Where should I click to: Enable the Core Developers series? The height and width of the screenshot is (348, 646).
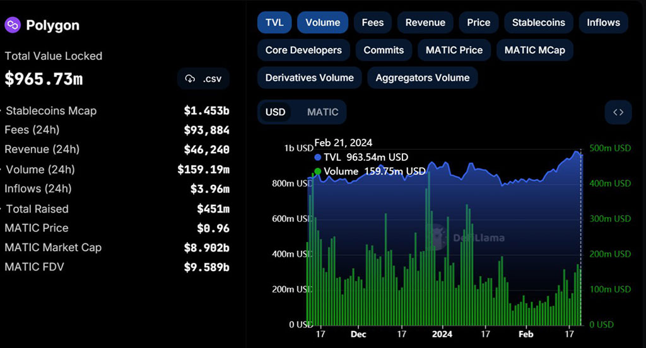click(303, 50)
